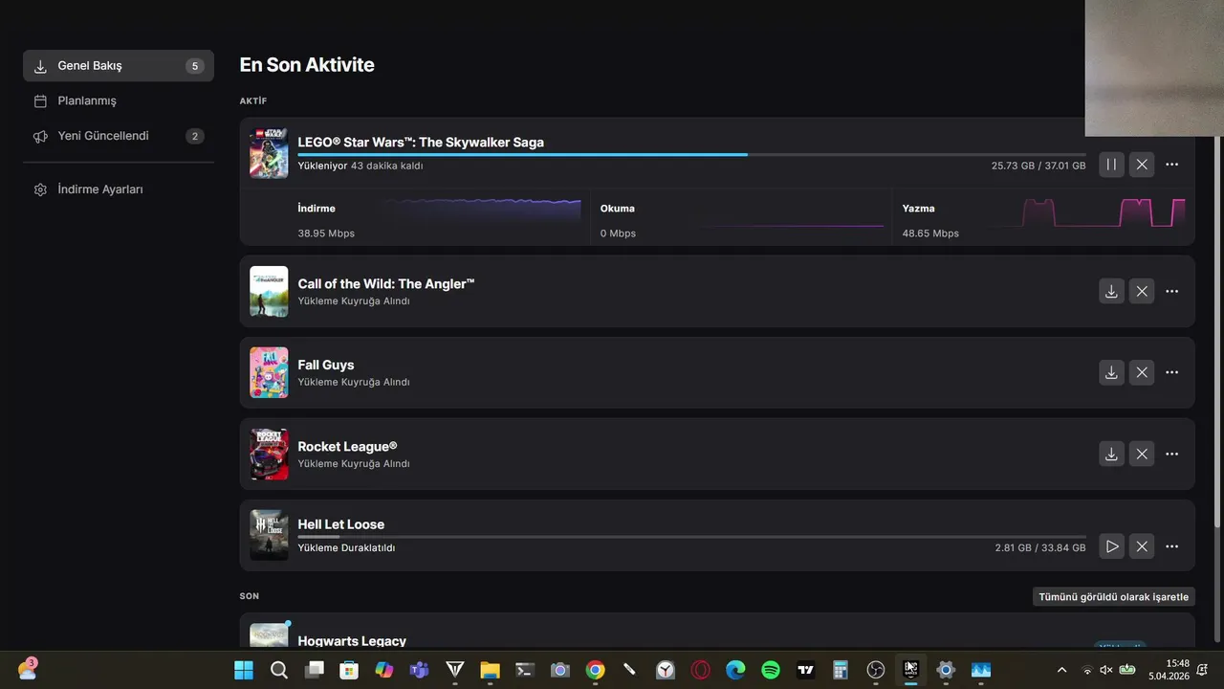Image resolution: width=1224 pixels, height=689 pixels.
Task: Open File Explorer from the taskbar
Action: click(x=490, y=670)
